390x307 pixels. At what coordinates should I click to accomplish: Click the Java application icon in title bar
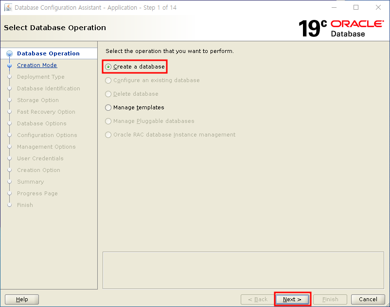[x=8, y=7]
